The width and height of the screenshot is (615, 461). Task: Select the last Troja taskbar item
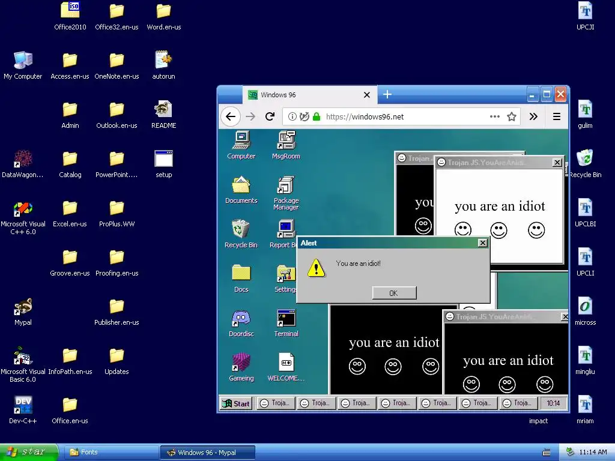tap(518, 403)
